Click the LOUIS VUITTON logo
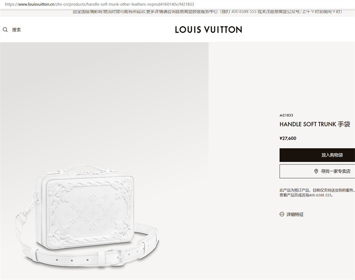The height and width of the screenshot is (280, 355). pyautogui.click(x=208, y=30)
